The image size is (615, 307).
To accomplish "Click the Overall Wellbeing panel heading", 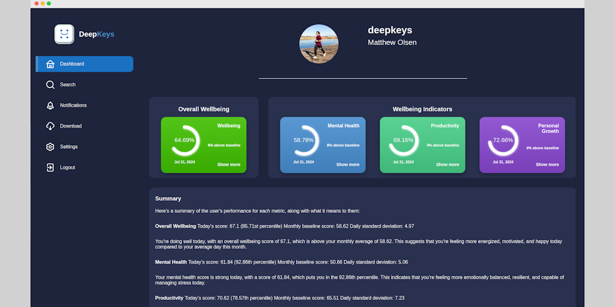I will [204, 109].
